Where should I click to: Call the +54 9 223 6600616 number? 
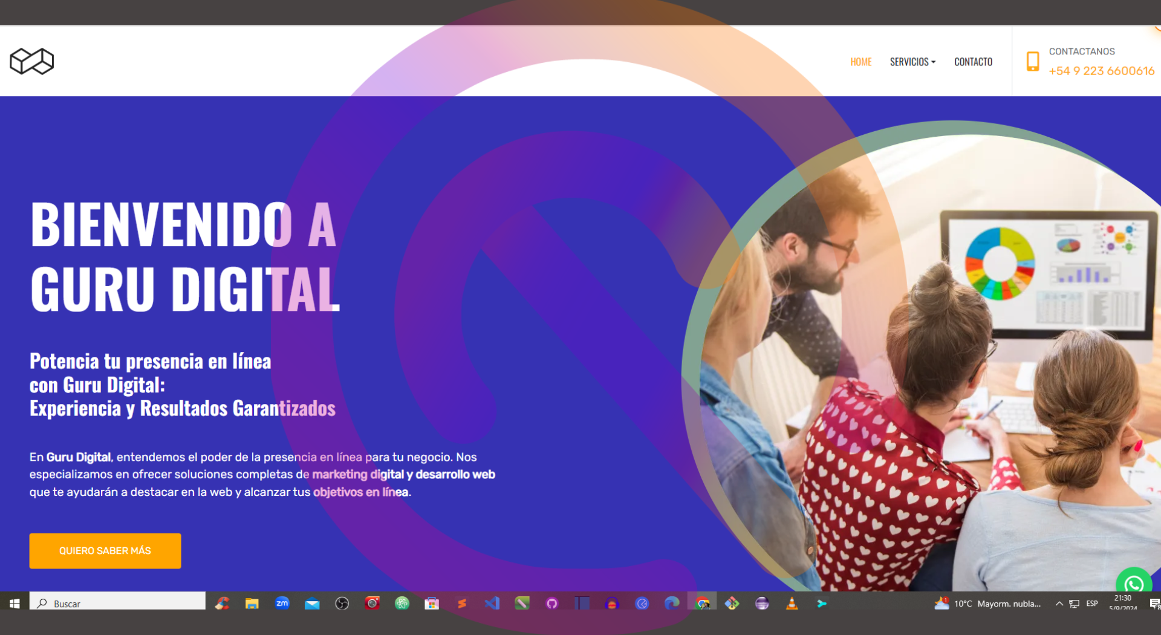click(x=1102, y=71)
